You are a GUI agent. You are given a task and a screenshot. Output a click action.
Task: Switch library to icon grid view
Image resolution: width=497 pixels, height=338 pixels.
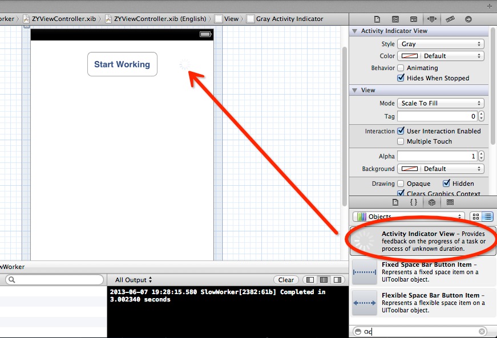[x=476, y=217]
